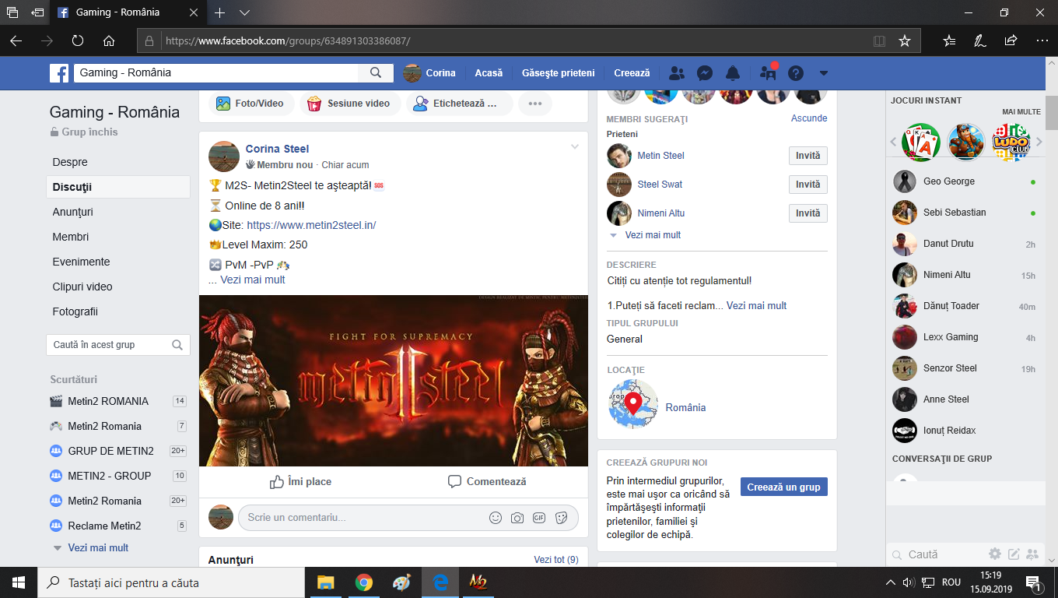Screen dimensions: 1058x598
Task: Open more post options ellipsis button
Action: (x=534, y=103)
